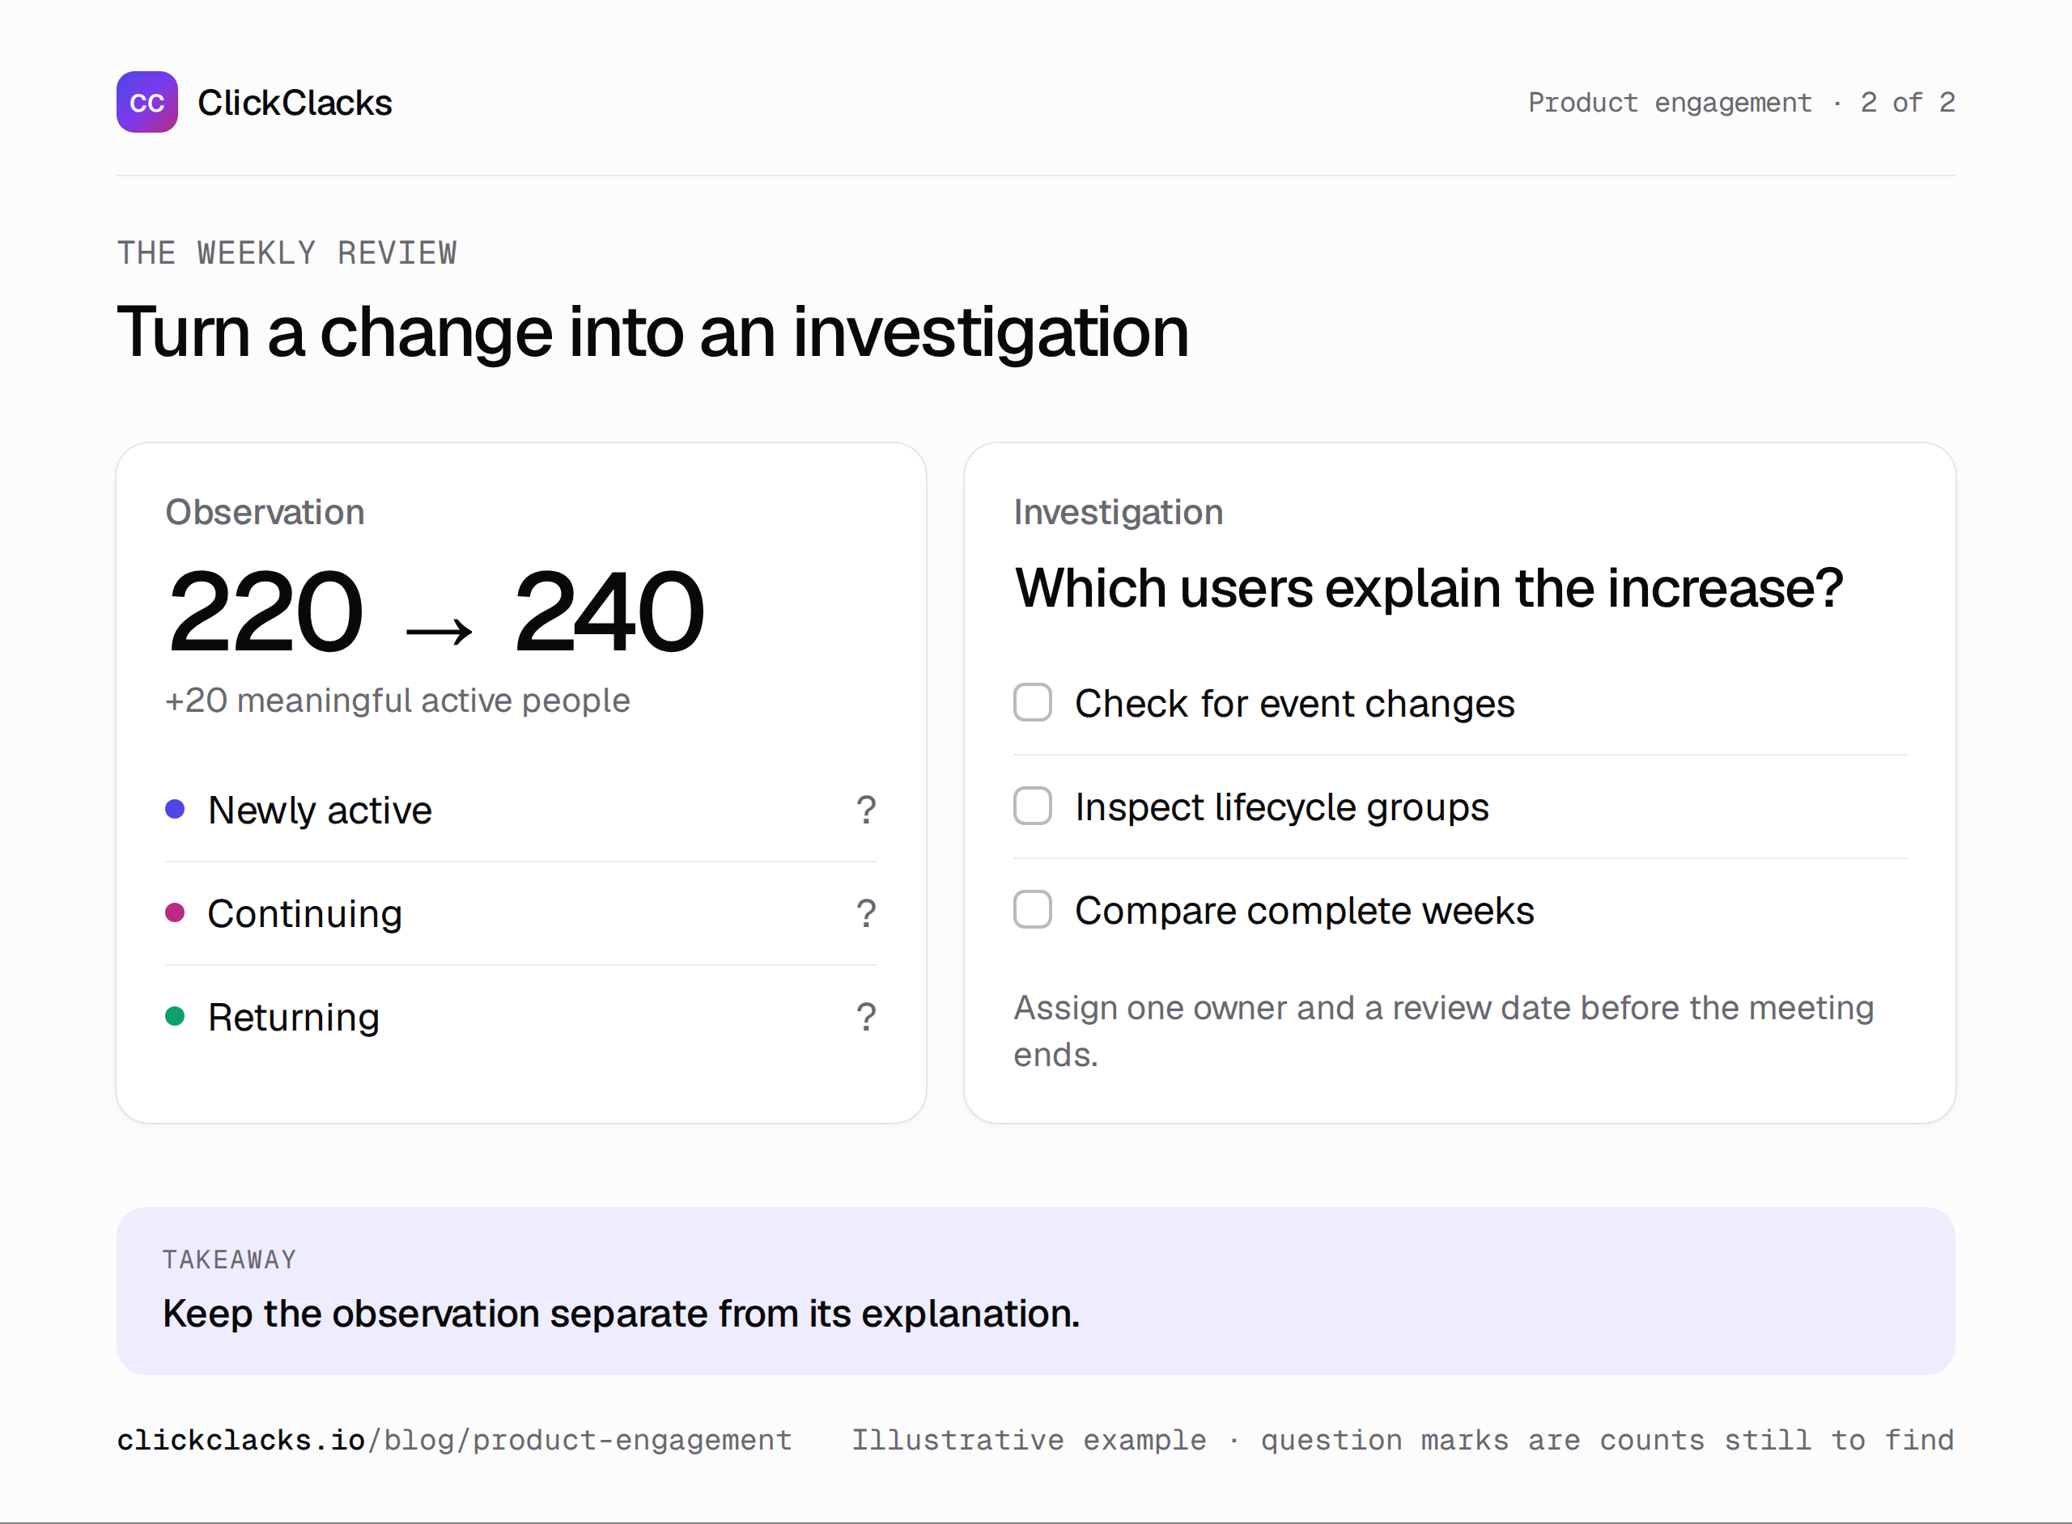Tick the Compare complete weeks checkbox
The width and height of the screenshot is (2072, 1524).
1032,909
